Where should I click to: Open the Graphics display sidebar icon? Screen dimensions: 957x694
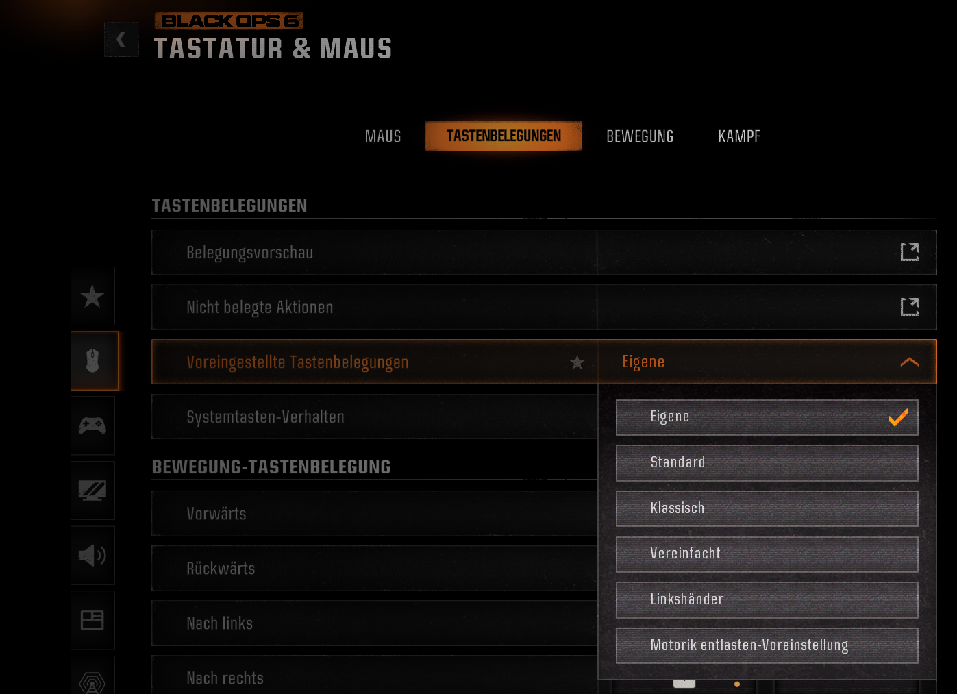(x=92, y=490)
